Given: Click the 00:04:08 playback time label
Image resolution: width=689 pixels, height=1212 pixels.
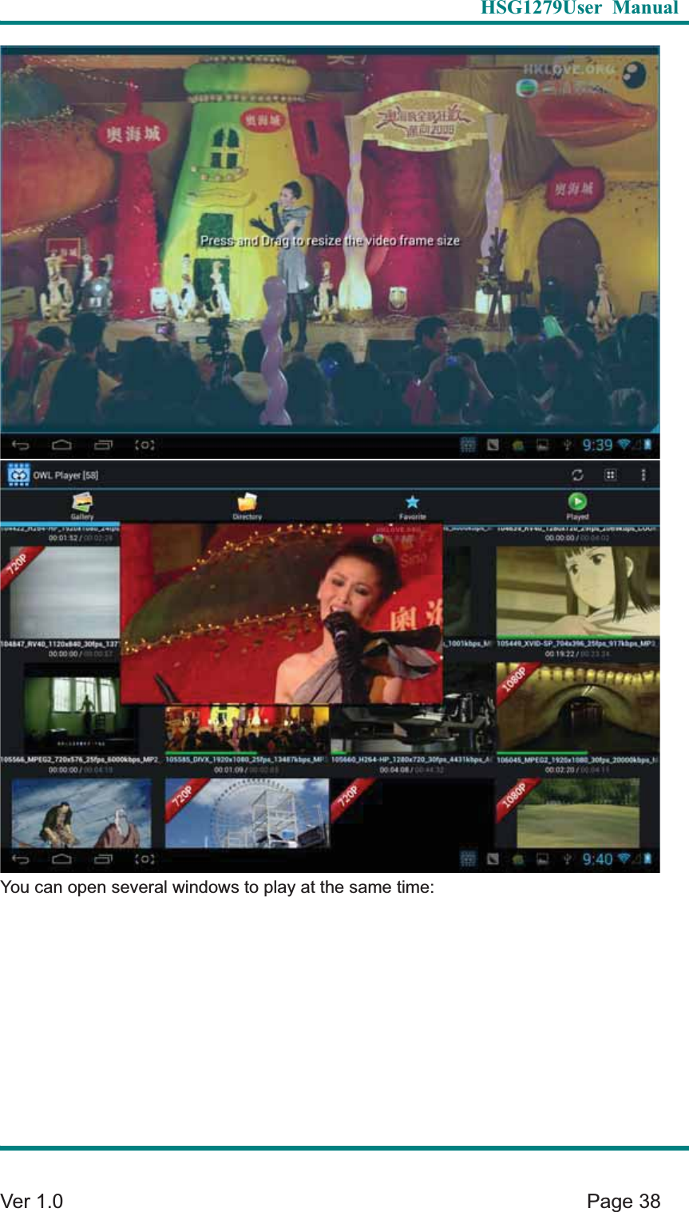Looking at the screenshot, I should [394, 770].
